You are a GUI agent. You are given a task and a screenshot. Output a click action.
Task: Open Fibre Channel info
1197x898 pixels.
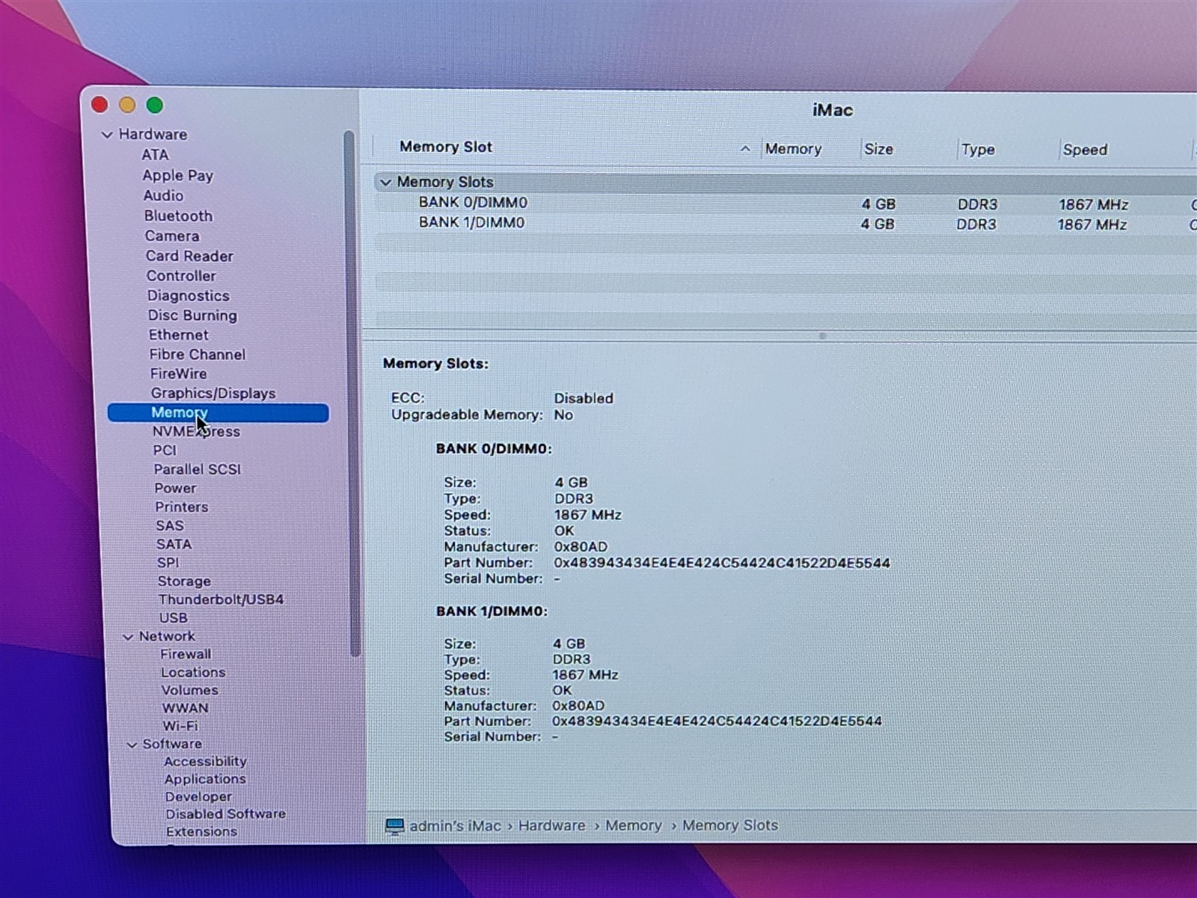pos(197,354)
